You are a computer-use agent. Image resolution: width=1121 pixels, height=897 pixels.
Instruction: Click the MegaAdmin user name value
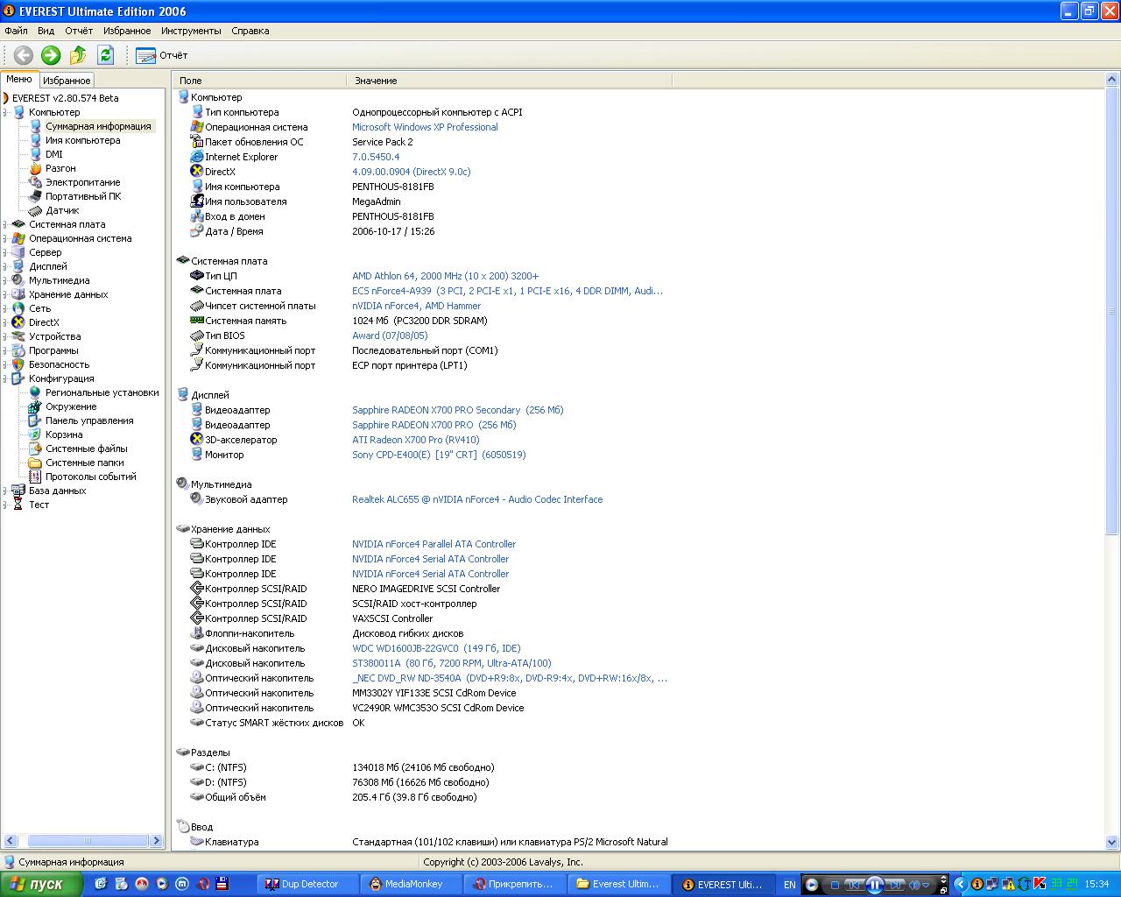377,201
